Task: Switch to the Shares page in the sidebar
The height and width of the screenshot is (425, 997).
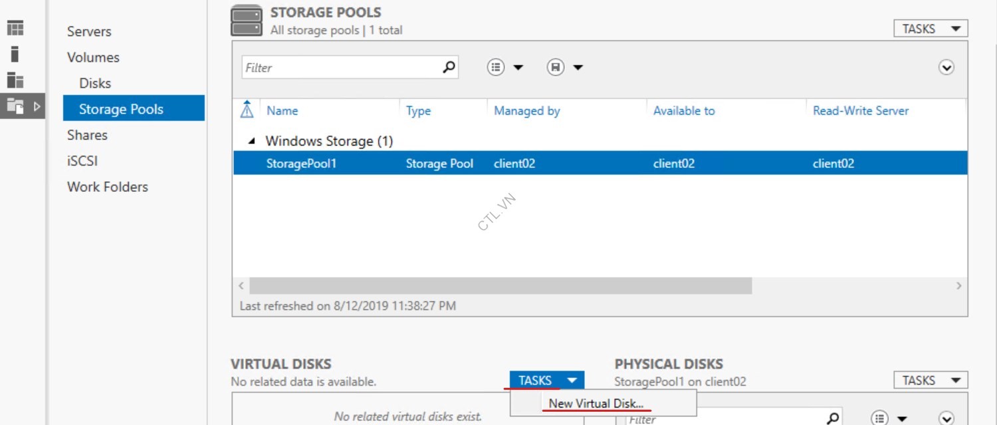Action: tap(87, 135)
